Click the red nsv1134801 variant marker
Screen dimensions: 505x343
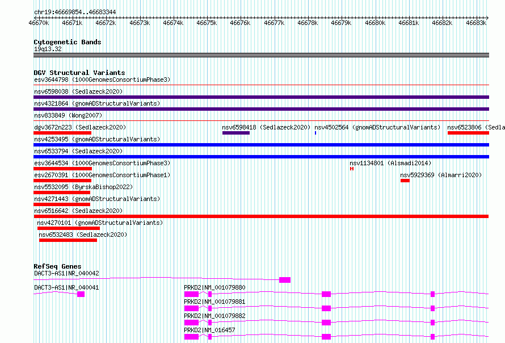click(352, 169)
